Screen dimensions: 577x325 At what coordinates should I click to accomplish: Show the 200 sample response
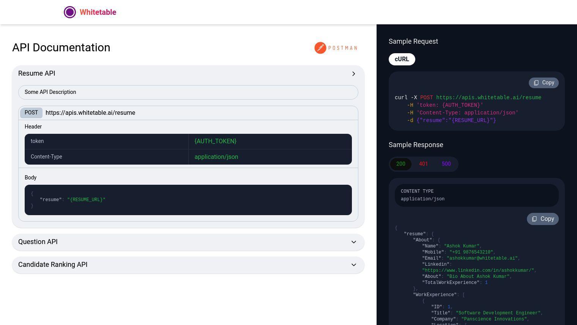tap(401, 164)
